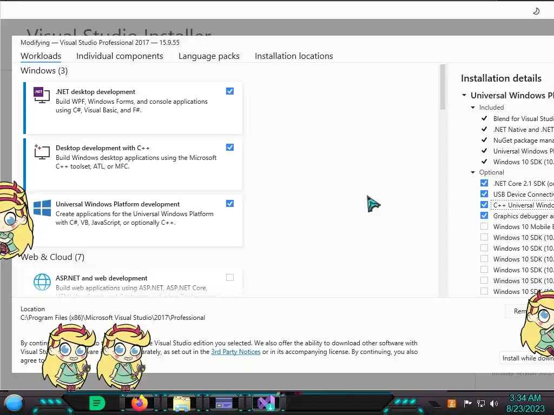Click the Windows (3) section heading
This screenshot has height=415, width=554.
click(44, 71)
